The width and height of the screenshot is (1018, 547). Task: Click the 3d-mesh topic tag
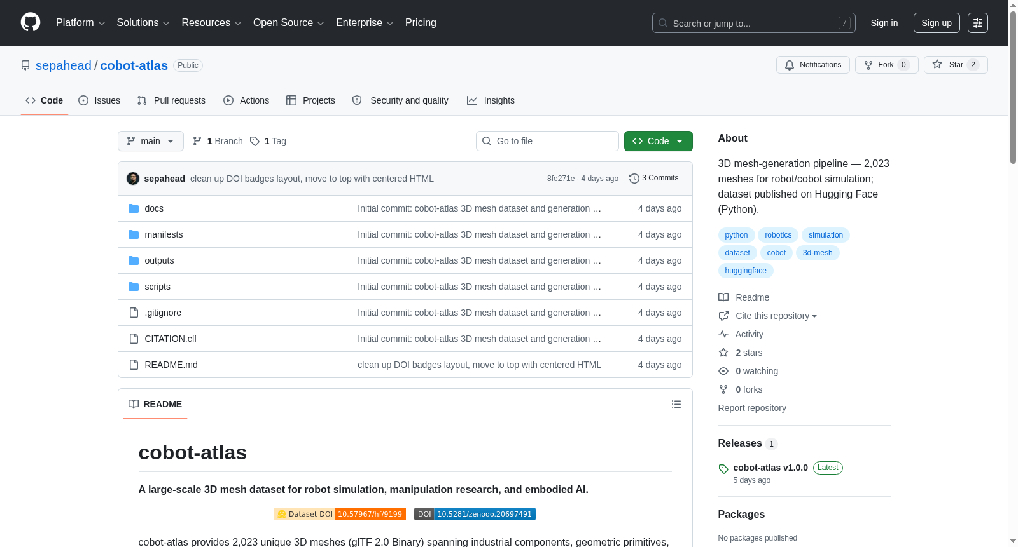click(818, 253)
